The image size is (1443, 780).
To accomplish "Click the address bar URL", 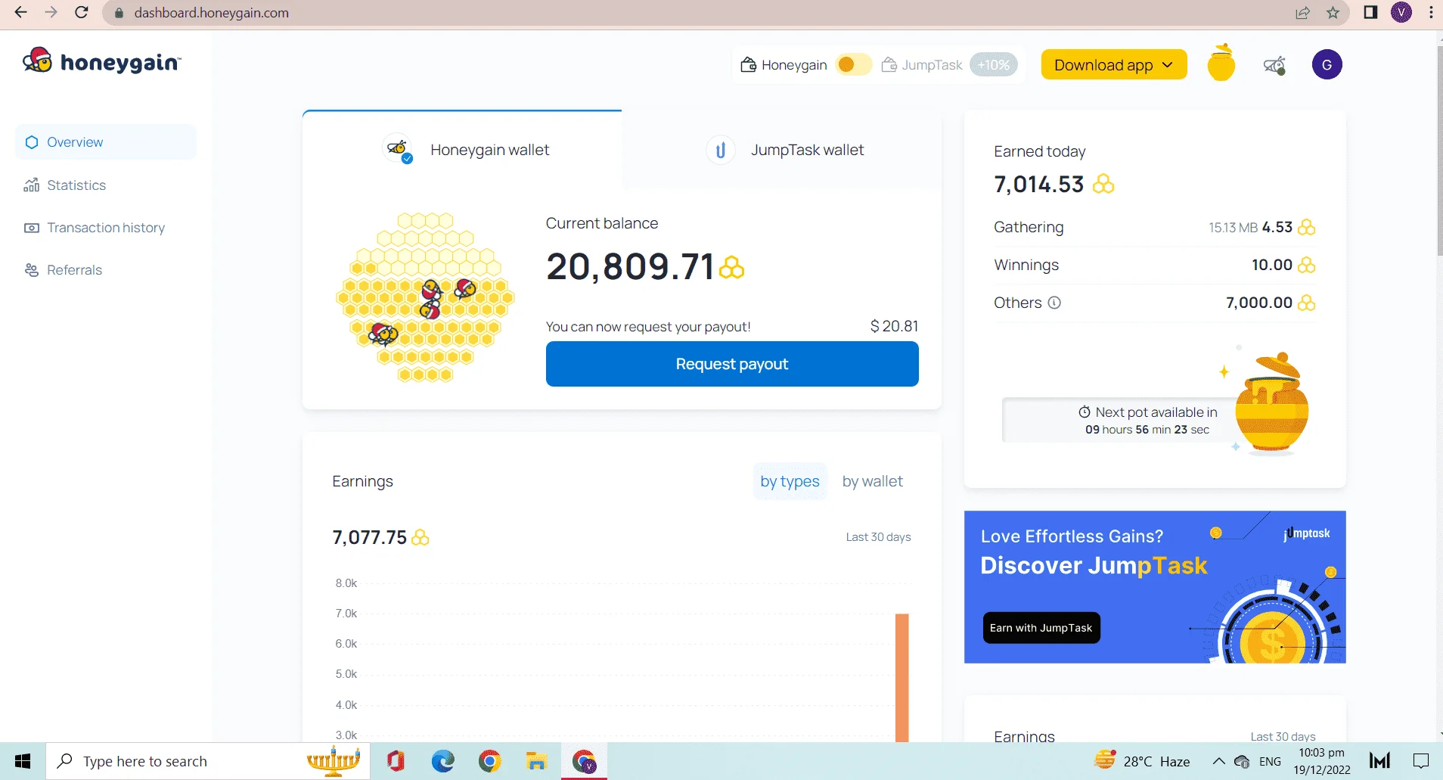I will click(x=212, y=13).
